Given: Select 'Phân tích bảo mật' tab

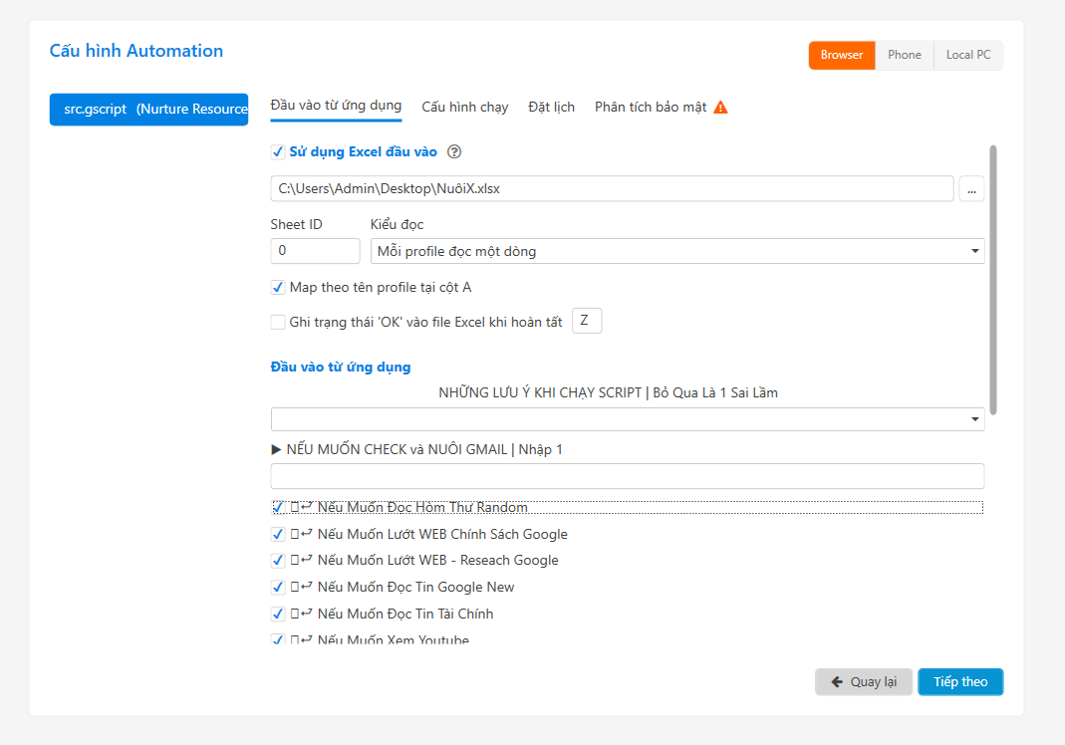Looking at the screenshot, I should (x=651, y=107).
